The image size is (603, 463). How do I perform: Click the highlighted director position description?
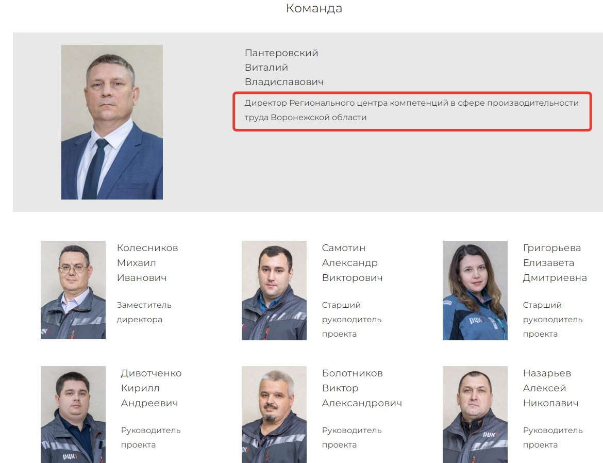point(411,110)
